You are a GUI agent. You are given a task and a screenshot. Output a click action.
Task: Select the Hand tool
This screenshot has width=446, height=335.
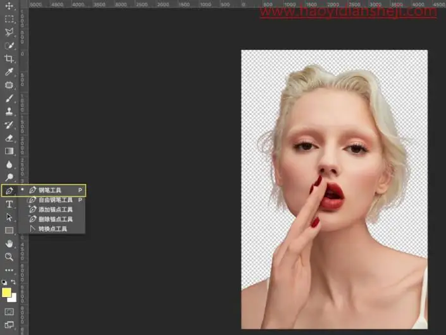click(x=9, y=243)
